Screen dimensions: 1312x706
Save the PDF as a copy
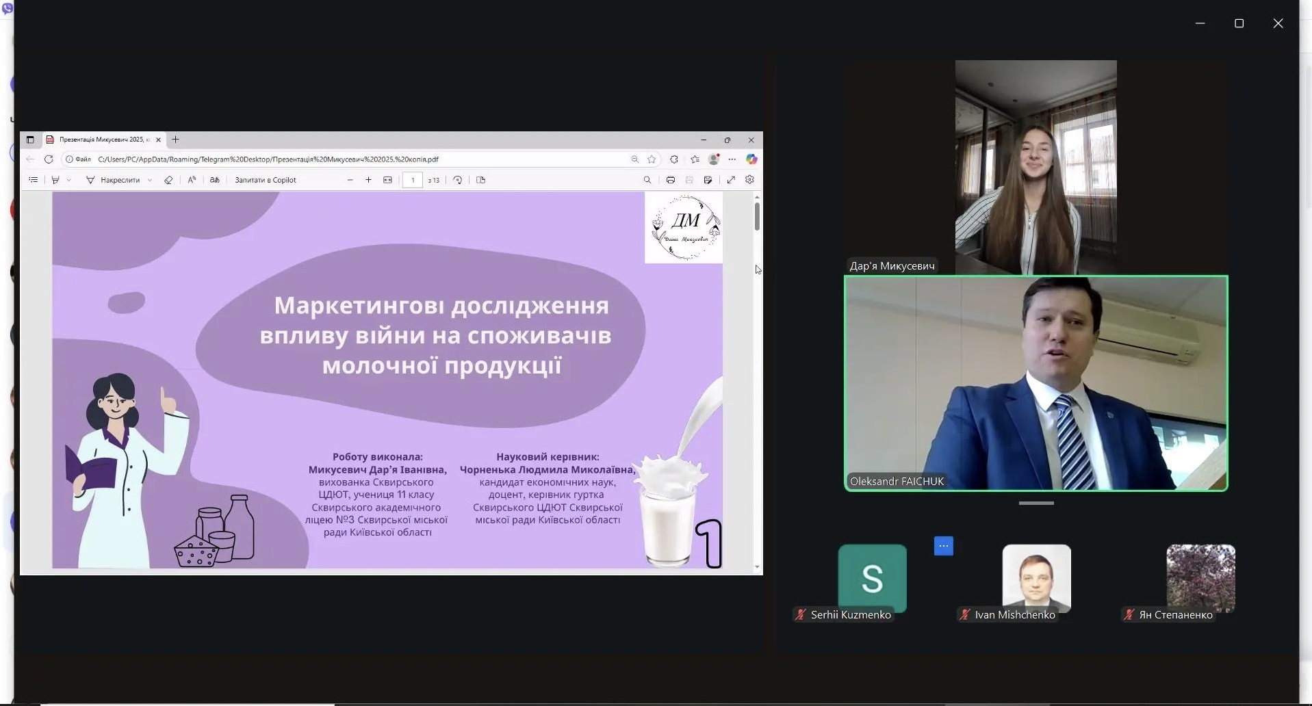[708, 180]
